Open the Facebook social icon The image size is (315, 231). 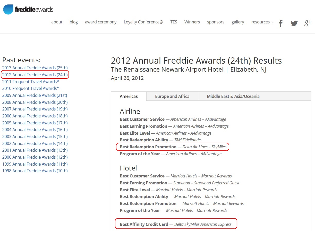(x=280, y=23)
